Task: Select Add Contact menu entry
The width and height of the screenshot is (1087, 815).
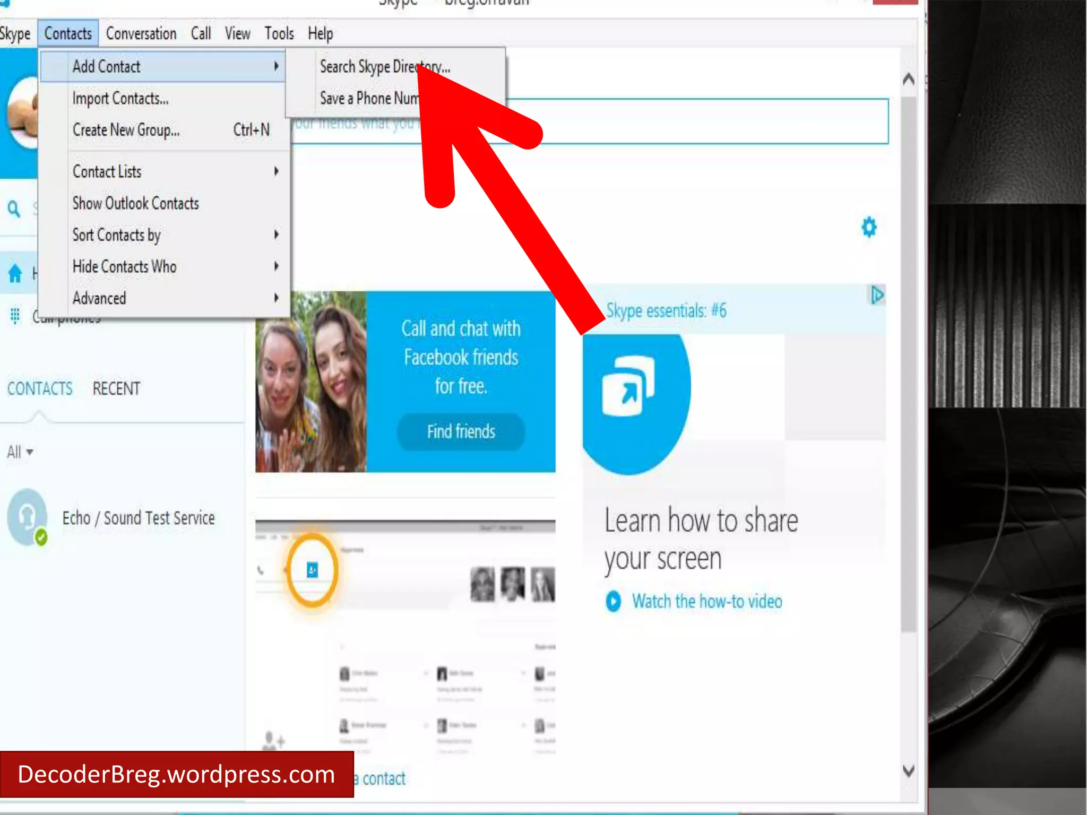Action: click(163, 66)
